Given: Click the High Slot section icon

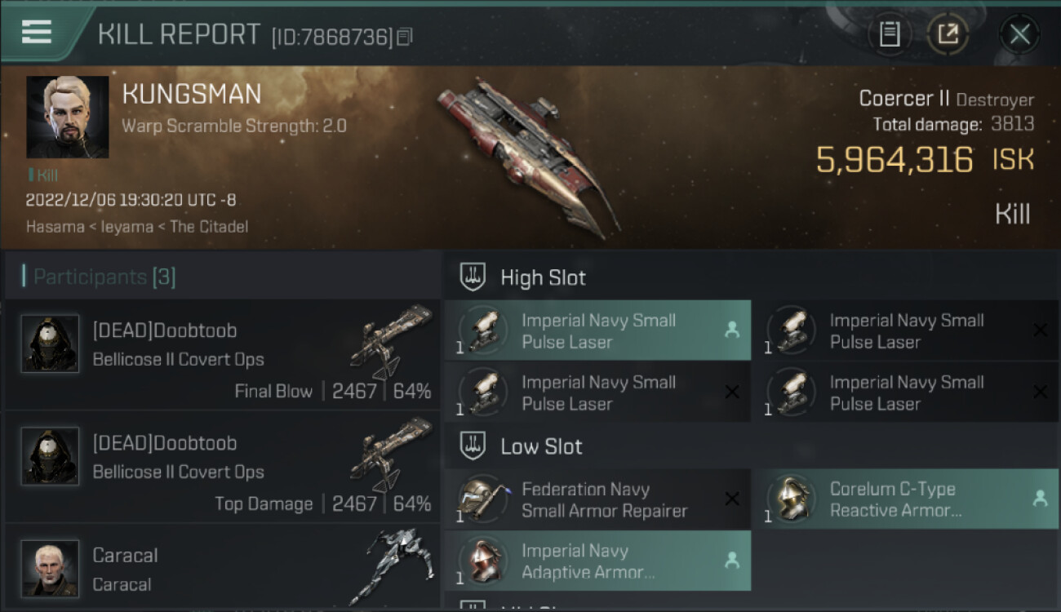Looking at the screenshot, I should coord(474,277).
